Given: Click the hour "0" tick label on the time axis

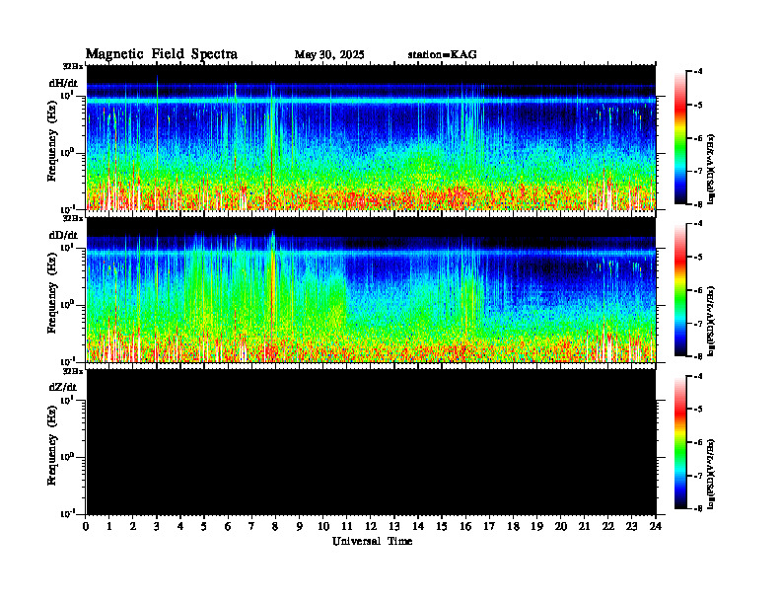Looking at the screenshot, I should coord(86,527).
